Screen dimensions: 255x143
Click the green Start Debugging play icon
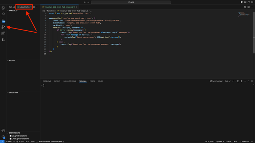click(18, 7)
